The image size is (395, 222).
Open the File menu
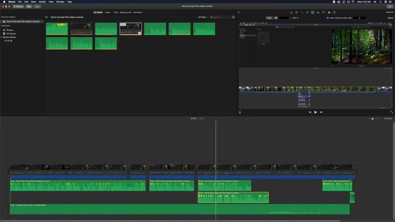pos(20,2)
